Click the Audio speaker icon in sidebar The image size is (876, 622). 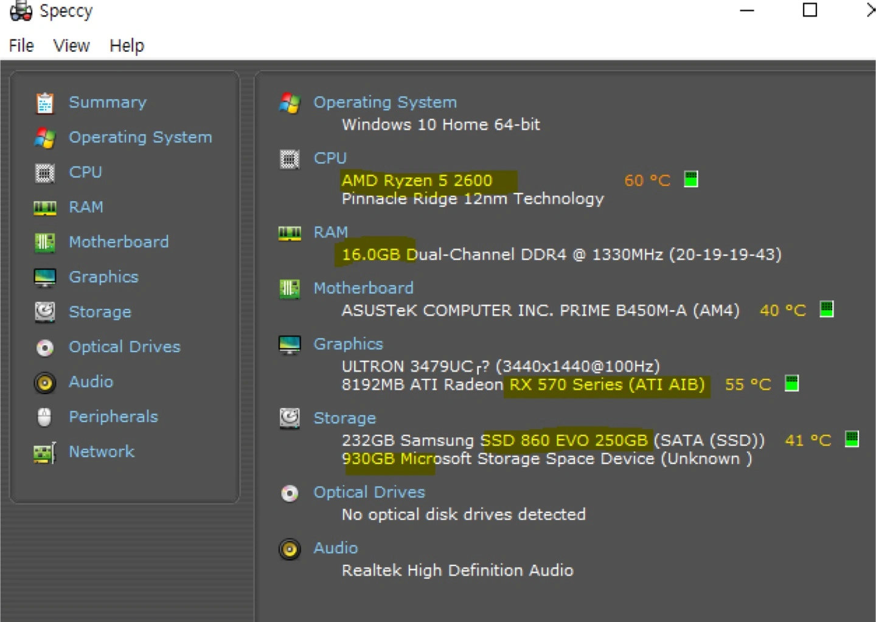(x=44, y=382)
